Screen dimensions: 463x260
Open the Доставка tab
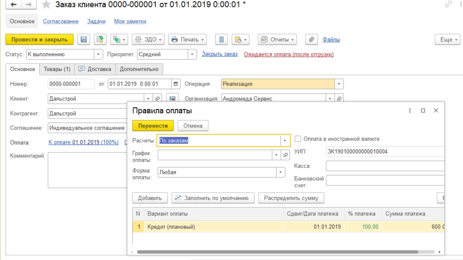click(x=95, y=69)
